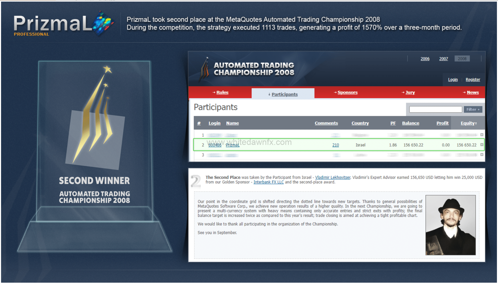Sort participants by Equity column
Image resolution: width=498 pixels, height=284 pixels.
pyautogui.click(x=468, y=123)
